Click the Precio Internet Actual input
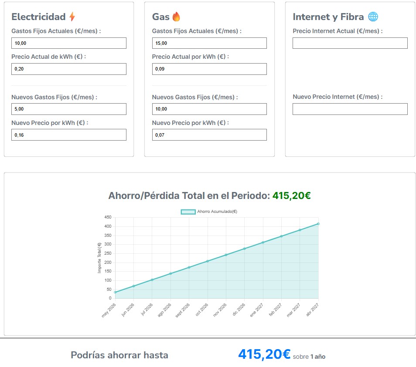Screen dimensions: 416x367 (x=350, y=43)
